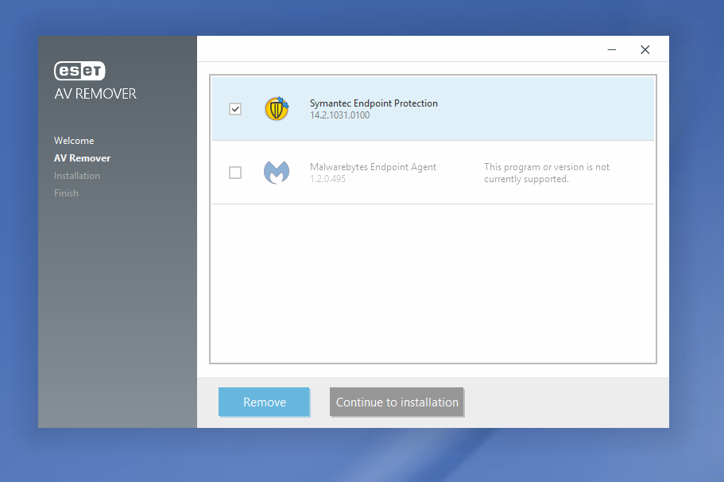Select the AV Remover step in sidebar

[82, 158]
